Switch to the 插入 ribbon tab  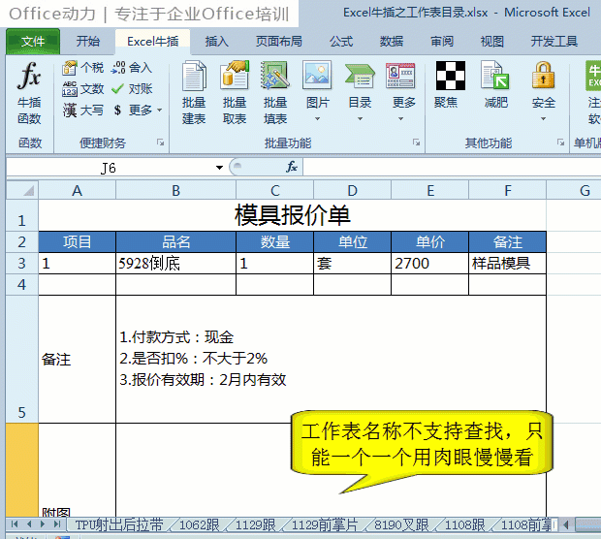[x=217, y=41]
